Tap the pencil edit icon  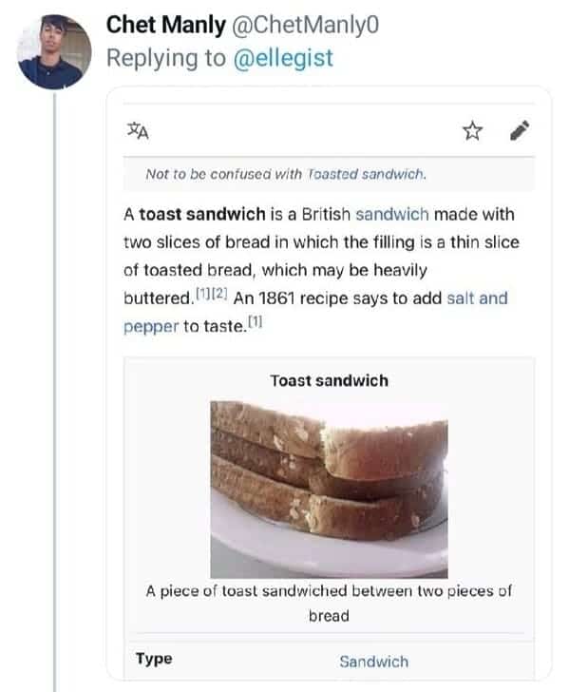[x=520, y=130]
